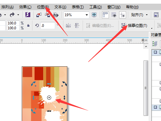The width and height of the screenshot is (161, 121).
Task: Open the purple Corel application launcher icon
Action: pyautogui.click(x=28, y=15)
